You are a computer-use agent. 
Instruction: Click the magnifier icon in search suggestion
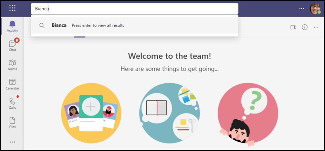click(x=42, y=25)
